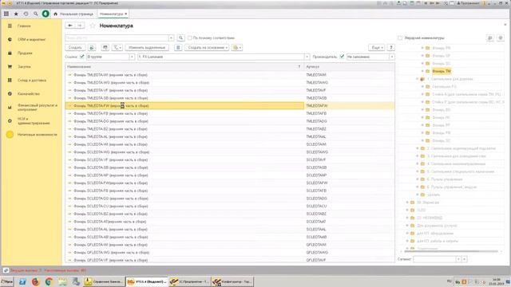Open Создать на основании dropdown
Image resolution: width=511 pixels, height=287 pixels.
(207, 48)
